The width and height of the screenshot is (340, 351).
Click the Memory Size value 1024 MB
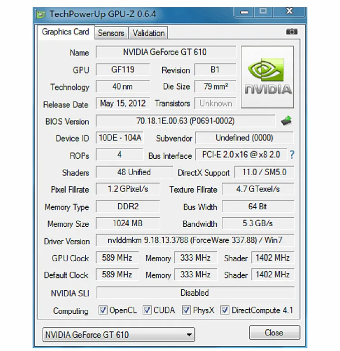(x=128, y=224)
